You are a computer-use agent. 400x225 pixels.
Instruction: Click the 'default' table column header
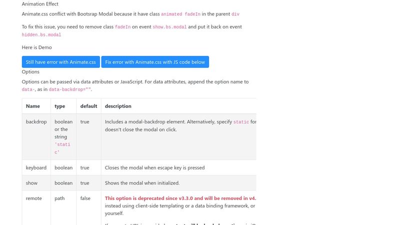point(89,106)
